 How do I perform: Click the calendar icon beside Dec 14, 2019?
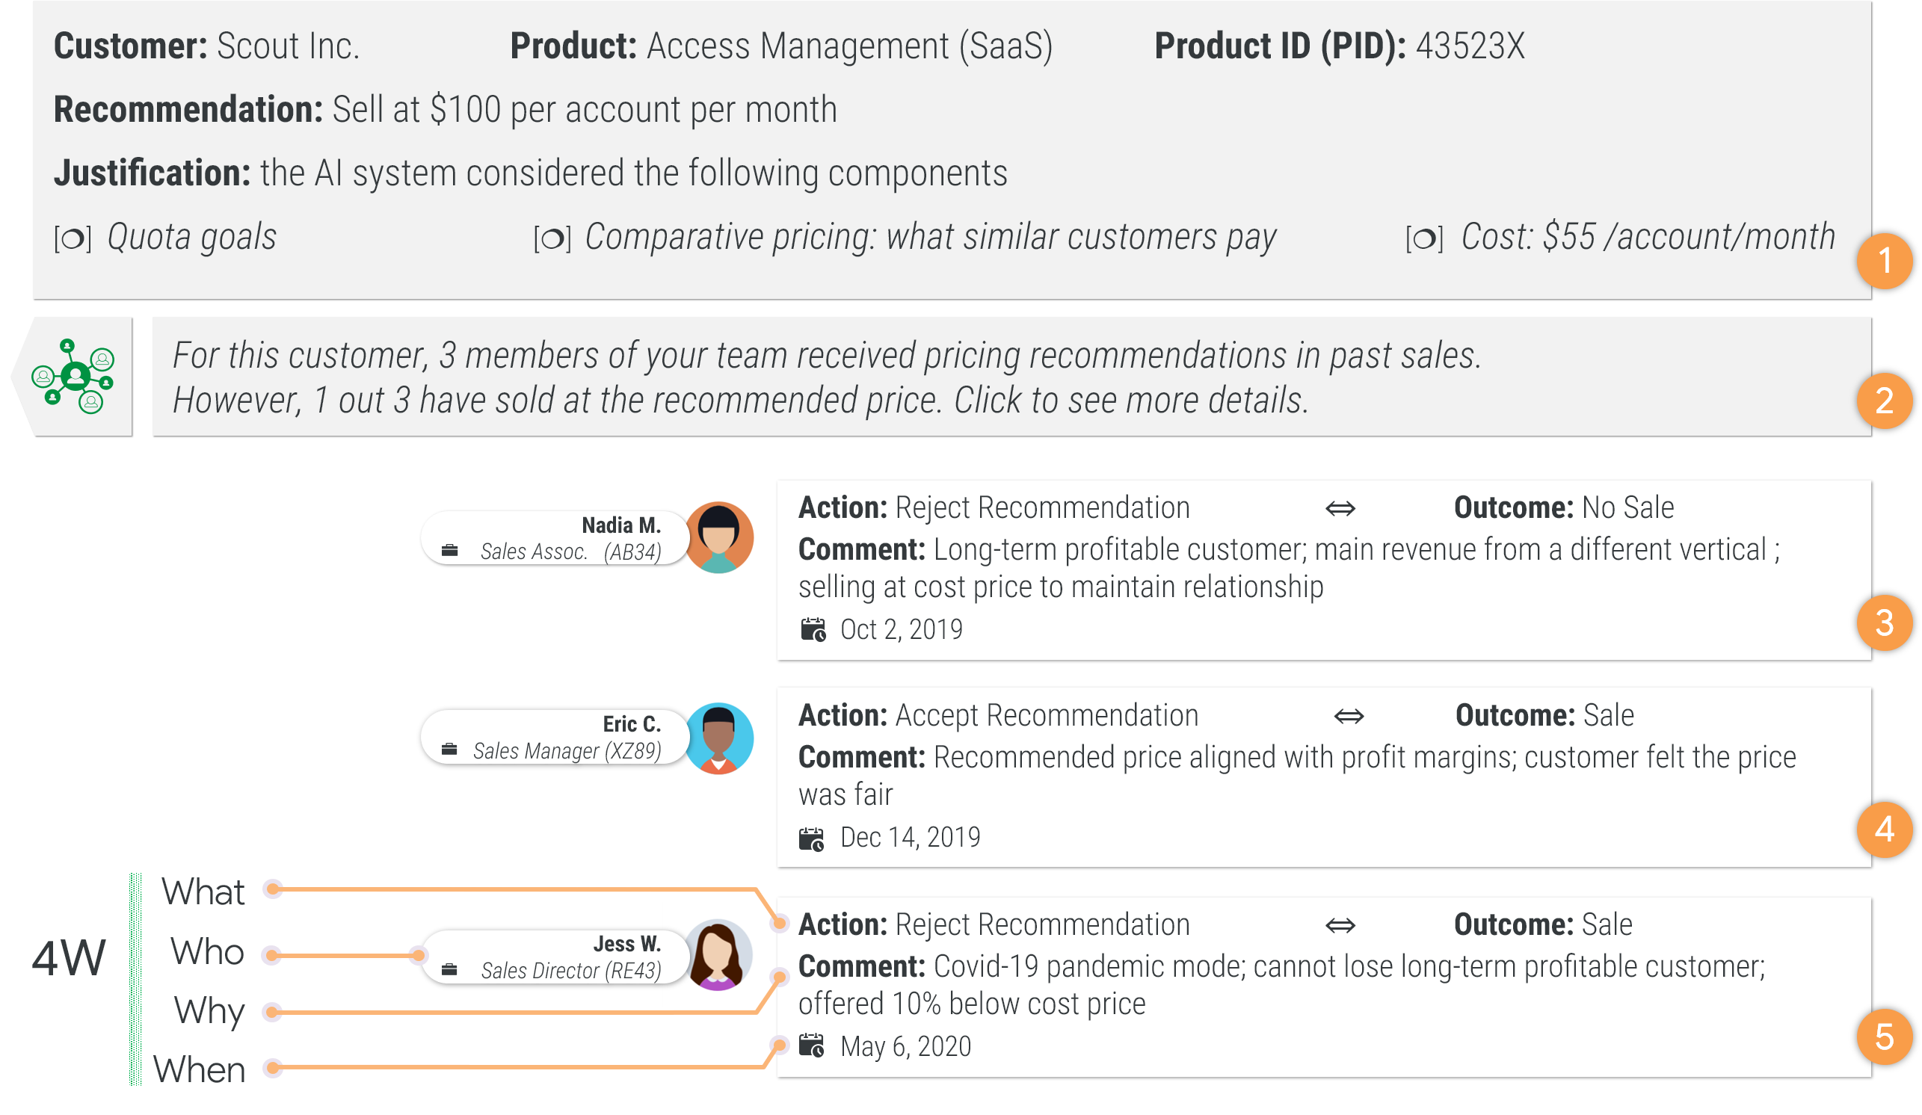(812, 838)
